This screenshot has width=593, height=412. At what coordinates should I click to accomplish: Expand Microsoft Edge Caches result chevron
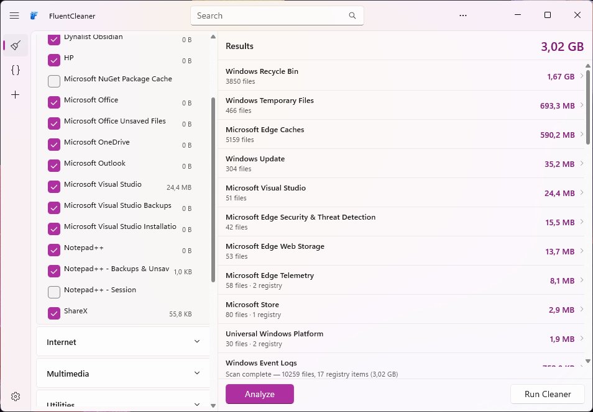[x=582, y=134]
